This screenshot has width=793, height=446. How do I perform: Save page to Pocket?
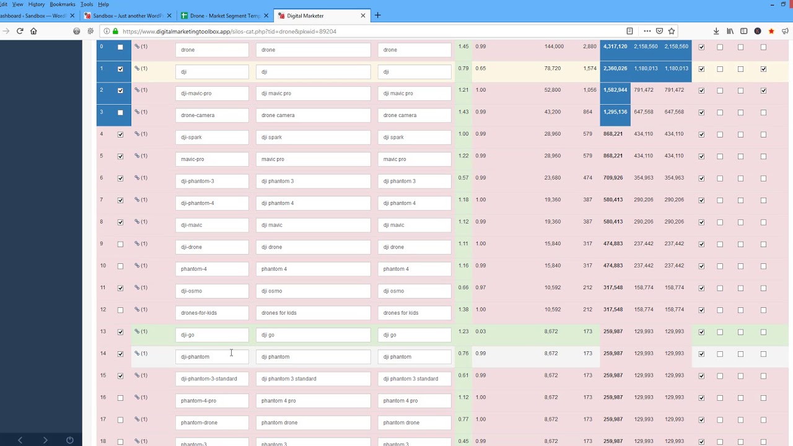tap(660, 31)
